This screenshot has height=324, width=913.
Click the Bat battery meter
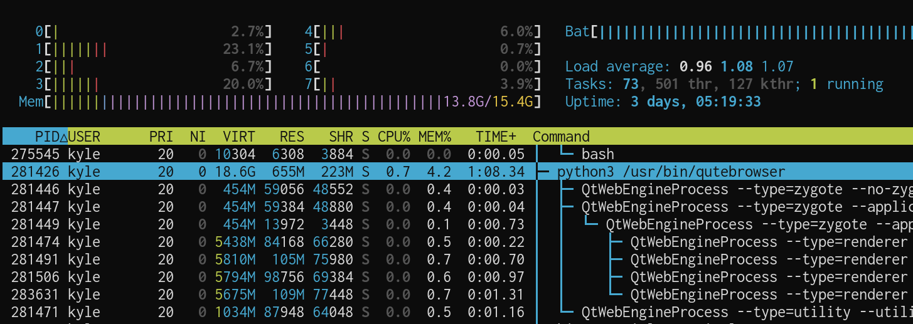click(x=739, y=31)
